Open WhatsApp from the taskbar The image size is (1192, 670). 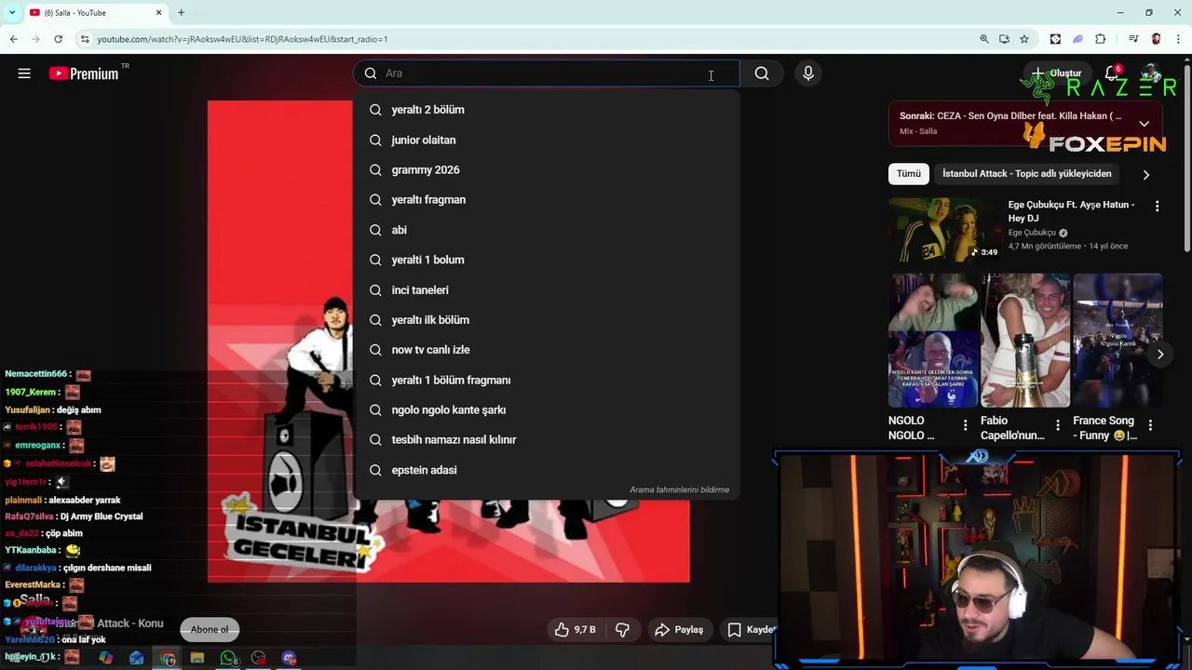point(228,658)
